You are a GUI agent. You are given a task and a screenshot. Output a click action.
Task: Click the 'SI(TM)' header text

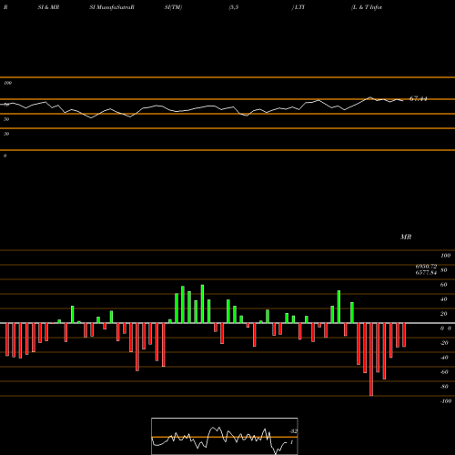tap(173, 7)
